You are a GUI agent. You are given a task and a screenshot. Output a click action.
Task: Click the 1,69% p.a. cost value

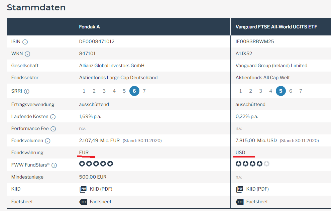[90, 116]
